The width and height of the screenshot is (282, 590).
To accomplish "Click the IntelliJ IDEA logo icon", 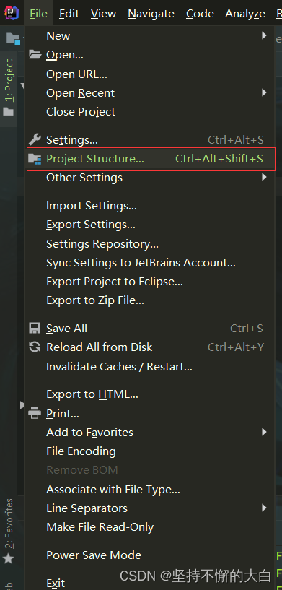I will pyautogui.click(x=12, y=13).
